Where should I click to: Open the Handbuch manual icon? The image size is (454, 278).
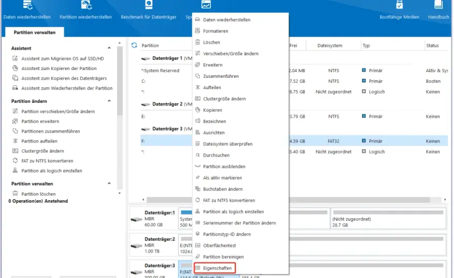click(439, 10)
